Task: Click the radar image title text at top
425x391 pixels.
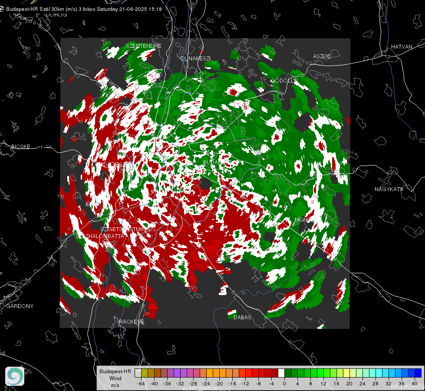Action: (x=84, y=9)
